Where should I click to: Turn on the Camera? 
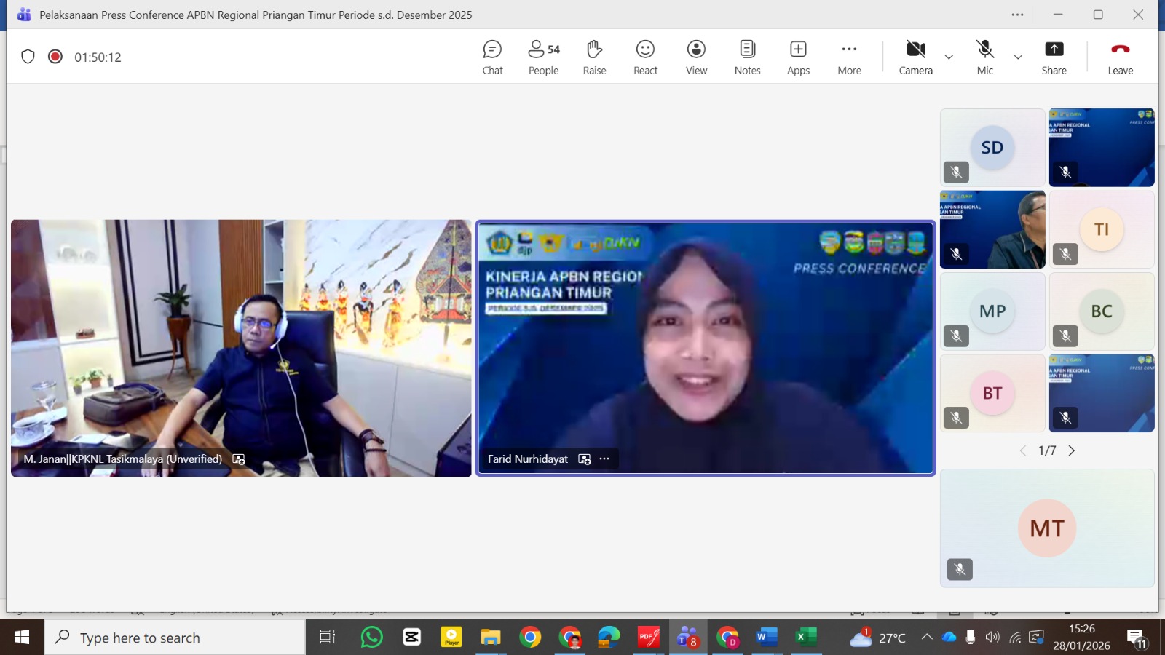(915, 57)
